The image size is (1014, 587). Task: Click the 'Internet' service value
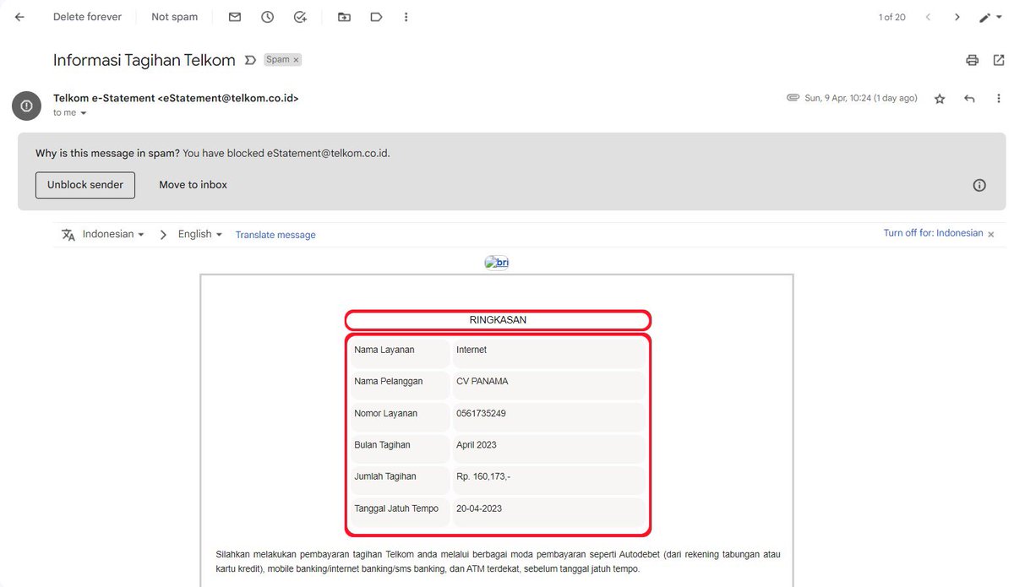472,350
